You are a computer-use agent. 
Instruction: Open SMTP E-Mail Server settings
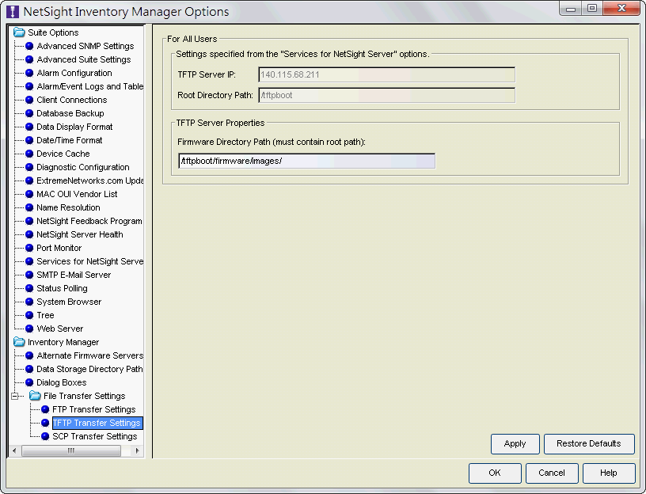[74, 275]
